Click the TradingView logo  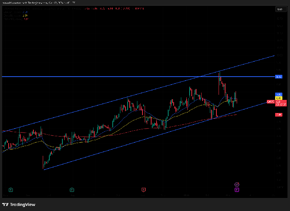point(19,204)
